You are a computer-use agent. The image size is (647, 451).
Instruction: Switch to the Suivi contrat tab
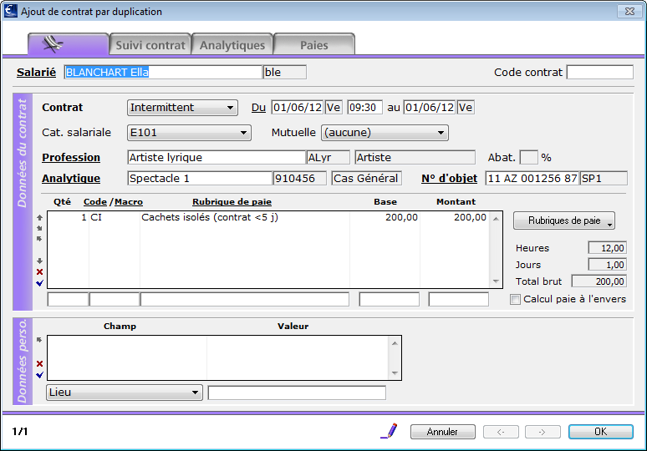click(150, 44)
